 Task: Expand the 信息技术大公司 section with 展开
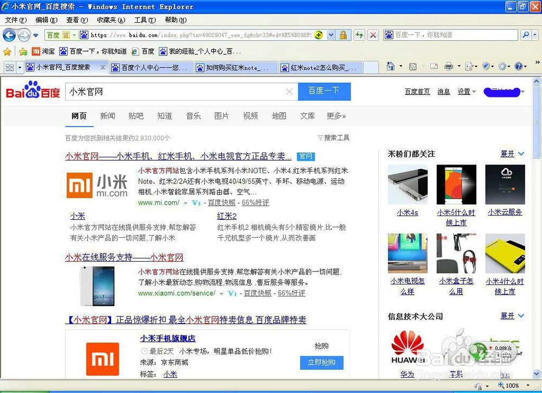point(512,316)
